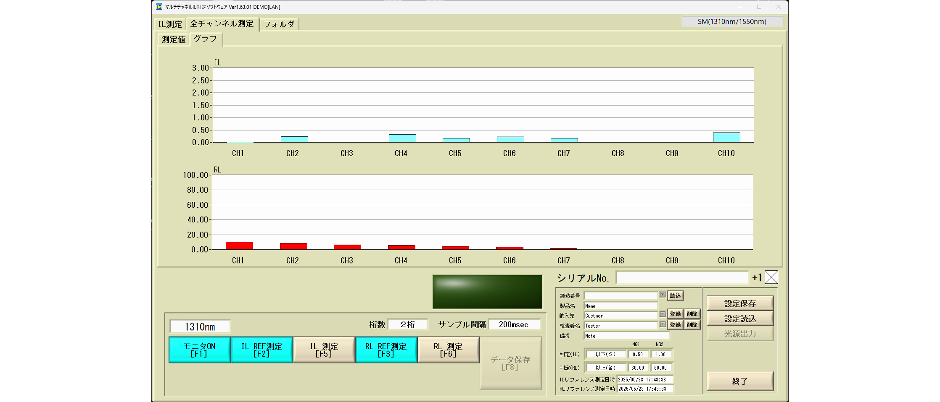The height and width of the screenshot is (402, 940).
Task: Start IL 測定 [F5]
Action: tap(324, 350)
